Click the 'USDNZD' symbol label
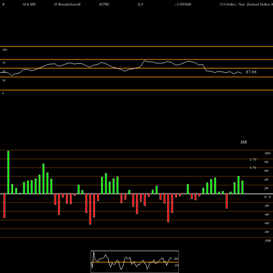Viewport: 273px width, 273px height. (x=184, y=4)
